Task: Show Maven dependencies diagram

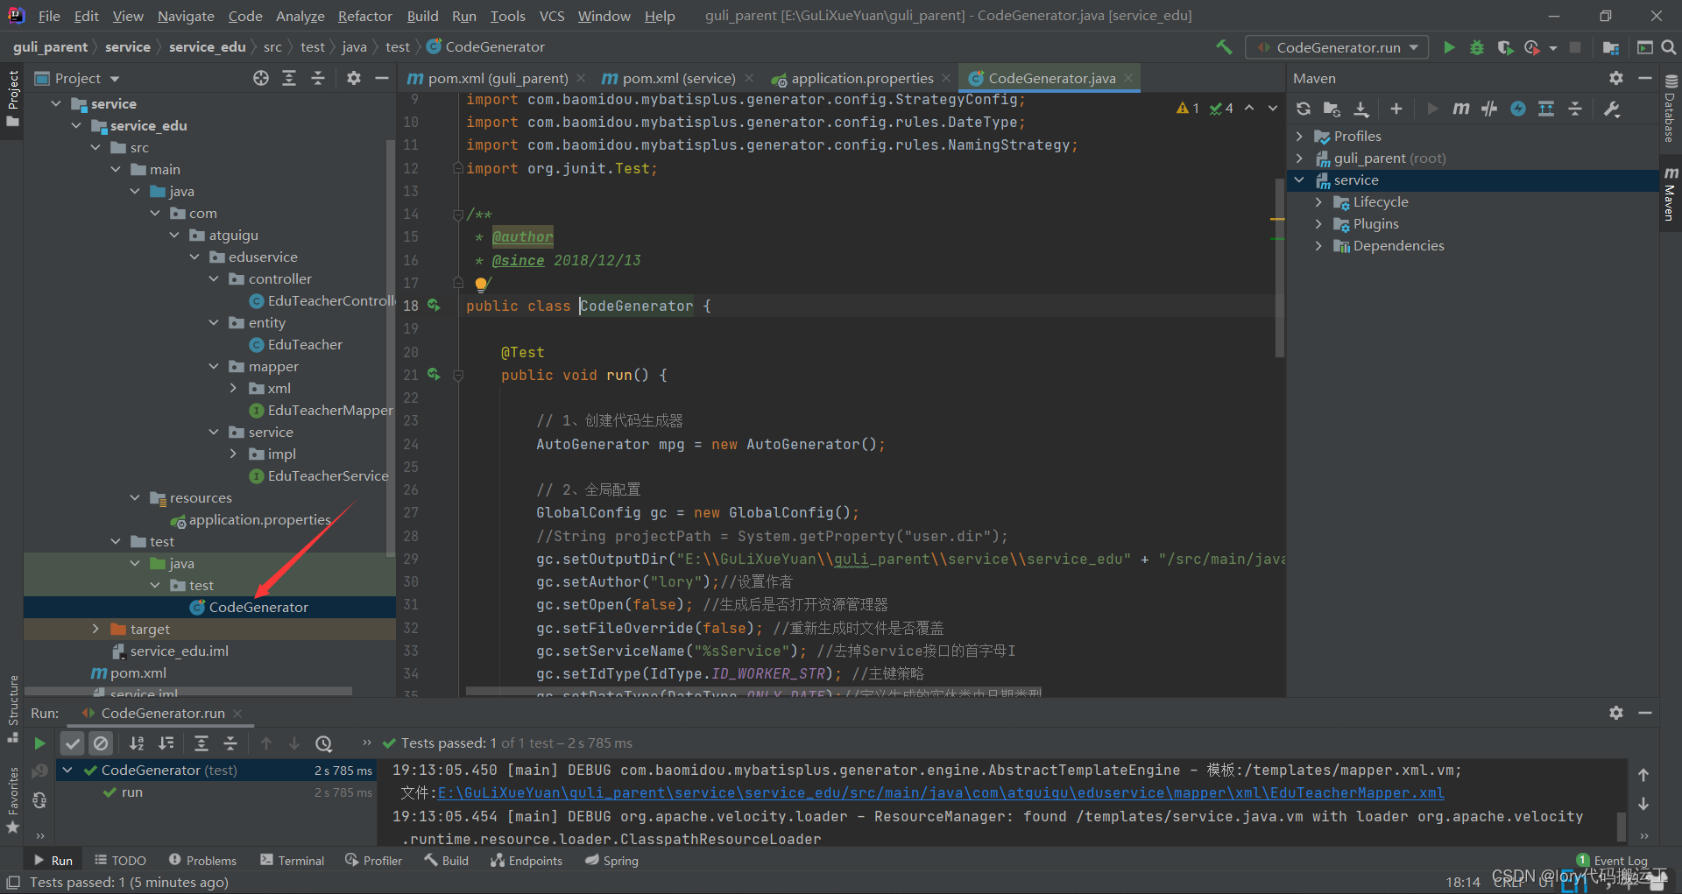Action: point(1546,109)
